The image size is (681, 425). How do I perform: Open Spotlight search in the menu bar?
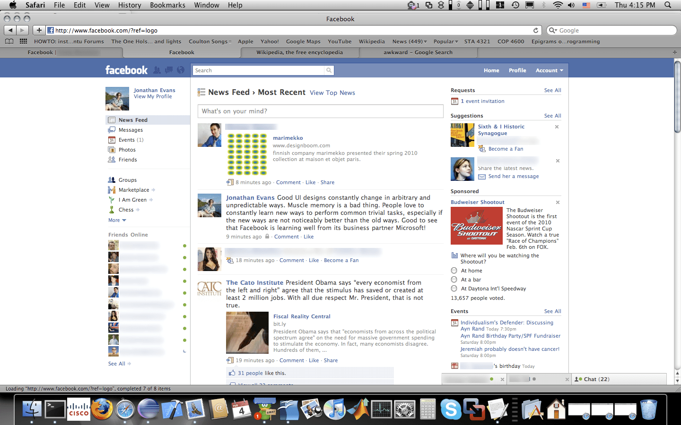pos(668,5)
